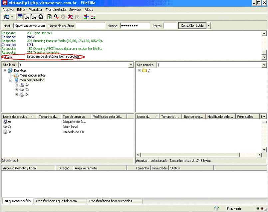Open the Site Manager icon
Screen dimensions: 268x212
[7, 17]
